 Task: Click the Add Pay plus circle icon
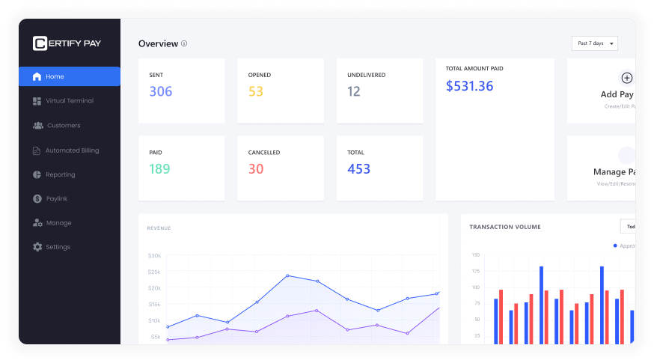click(x=627, y=78)
